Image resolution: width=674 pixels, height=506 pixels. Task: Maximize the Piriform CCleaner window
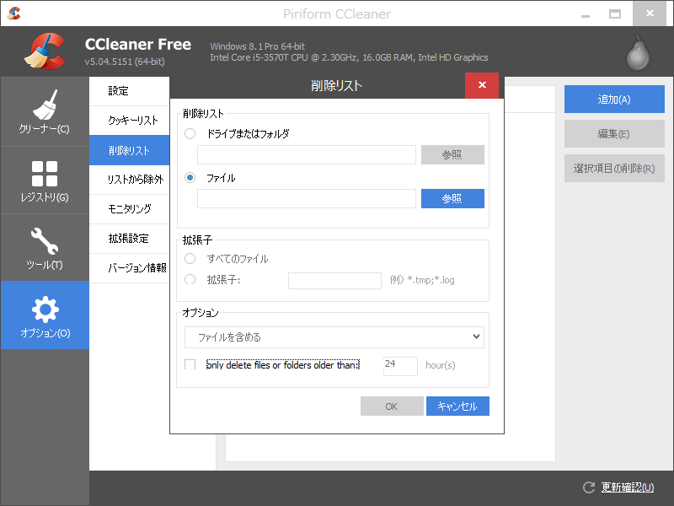click(615, 14)
